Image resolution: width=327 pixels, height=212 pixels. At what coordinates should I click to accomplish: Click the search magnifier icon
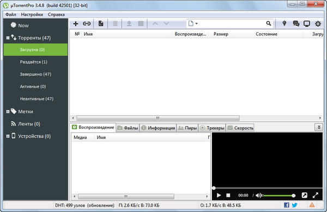(269, 23)
